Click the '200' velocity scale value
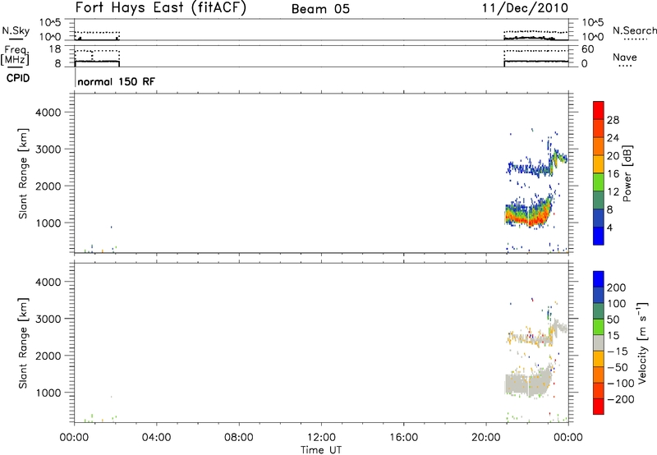This screenshot has height=455, width=657. (x=616, y=287)
